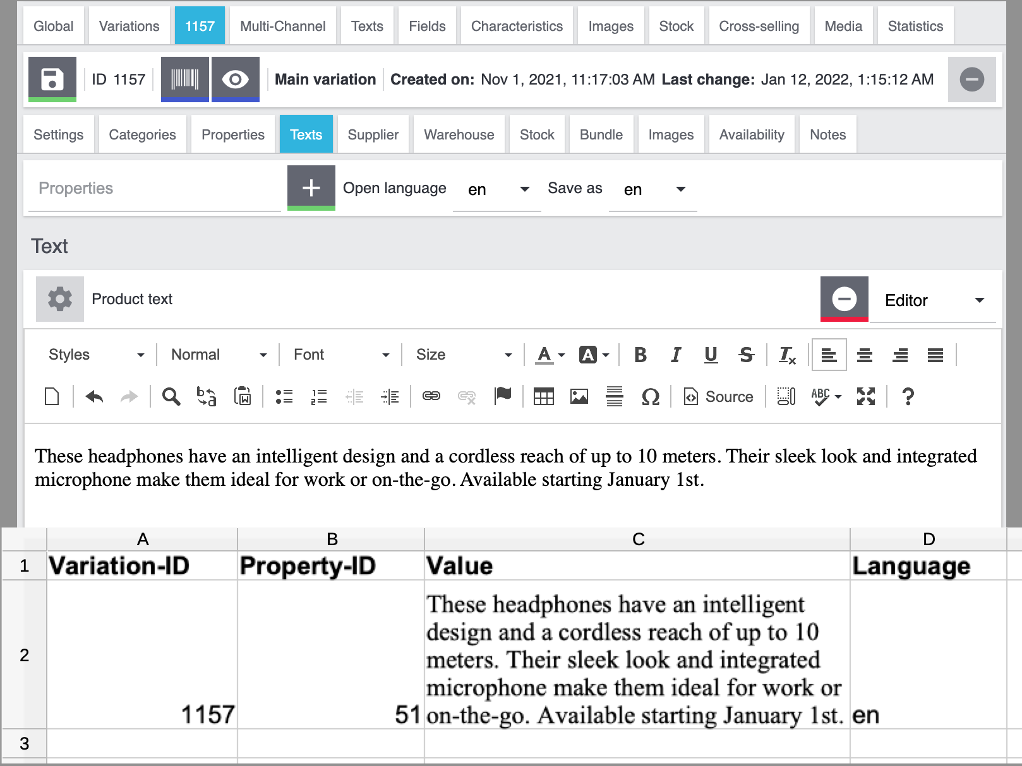Click the green plus add button
The height and width of the screenshot is (766, 1022).
click(x=311, y=187)
